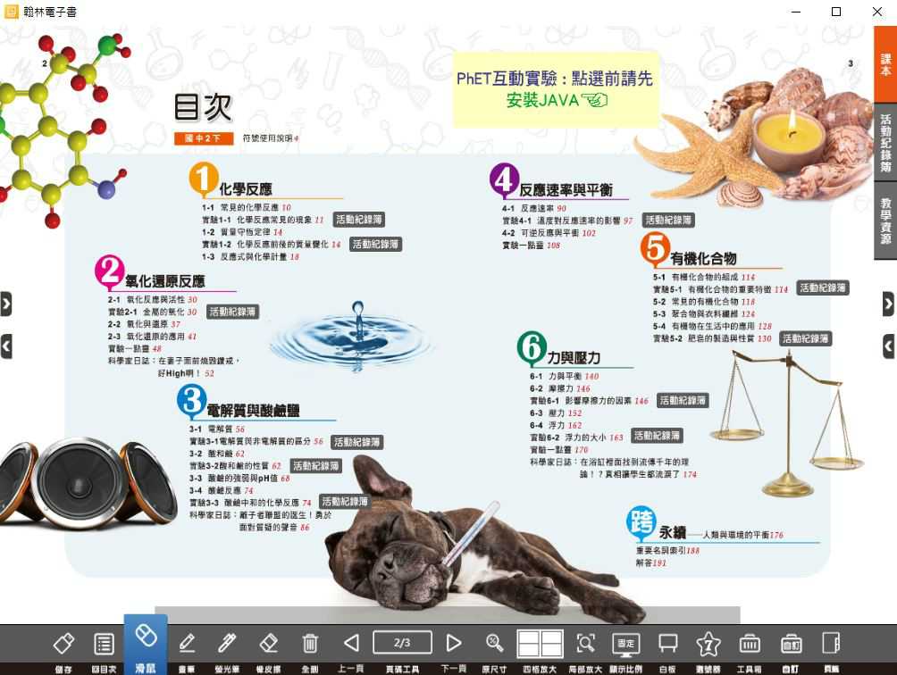Open 活動紀錄簿 for 實驗3-2 酸和鹼的性質

(316, 466)
